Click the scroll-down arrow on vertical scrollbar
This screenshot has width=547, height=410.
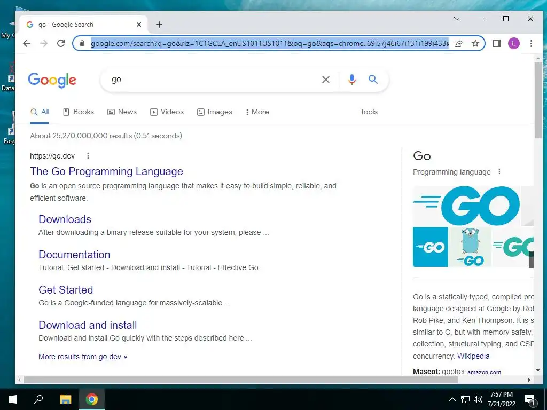click(x=538, y=370)
